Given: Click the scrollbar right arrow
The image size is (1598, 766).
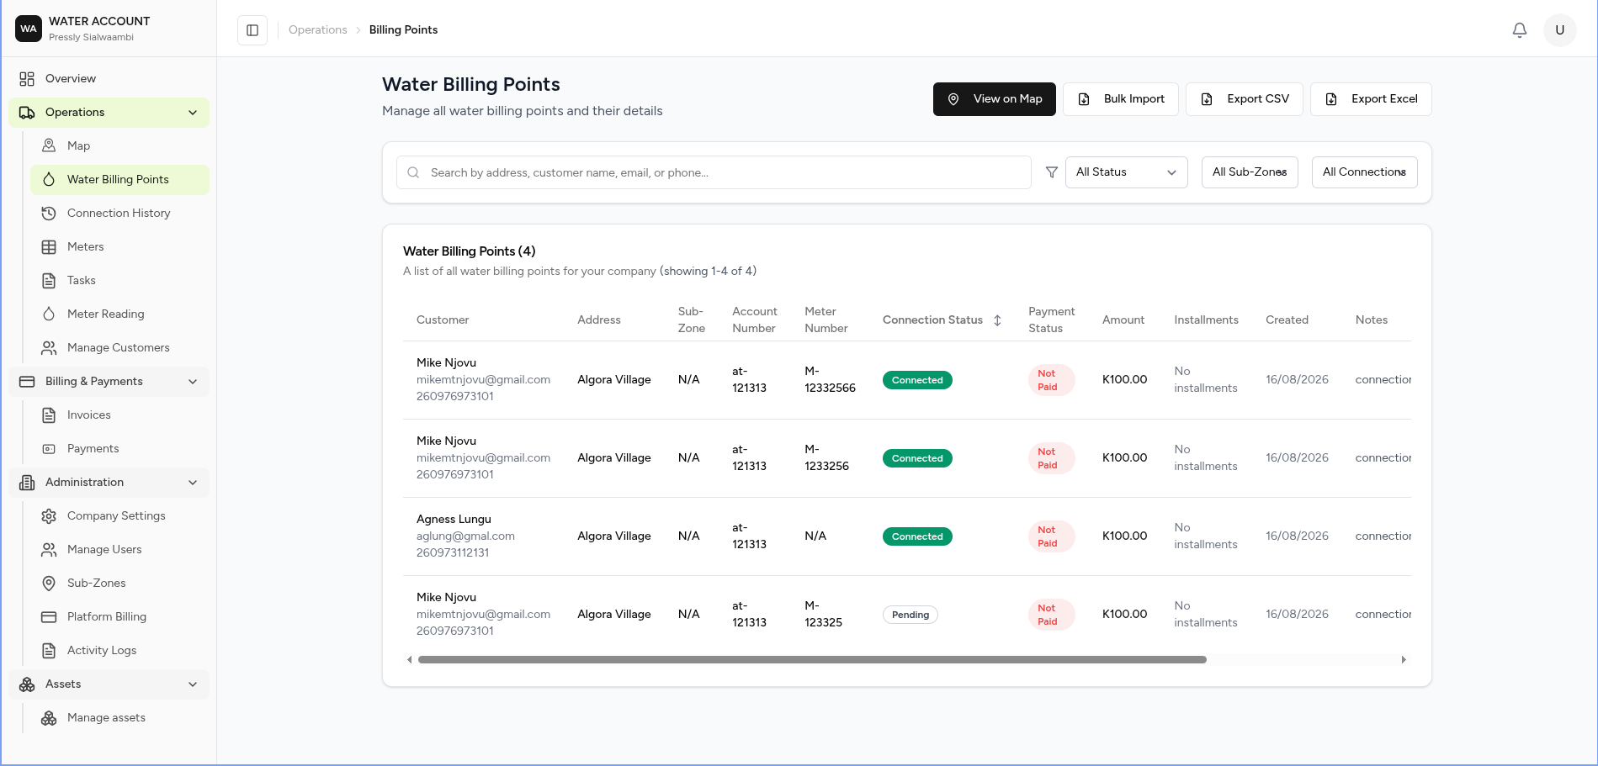Looking at the screenshot, I should pos(1404,660).
